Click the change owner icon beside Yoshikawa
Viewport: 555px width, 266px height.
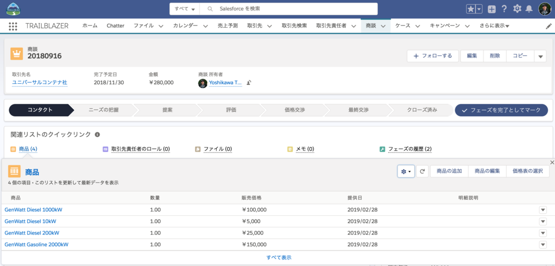pos(249,83)
